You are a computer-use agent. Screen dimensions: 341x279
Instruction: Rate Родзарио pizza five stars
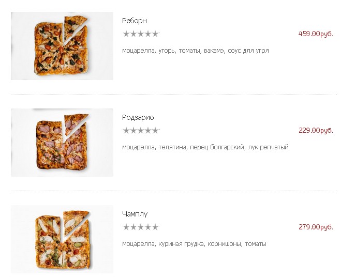(x=156, y=131)
